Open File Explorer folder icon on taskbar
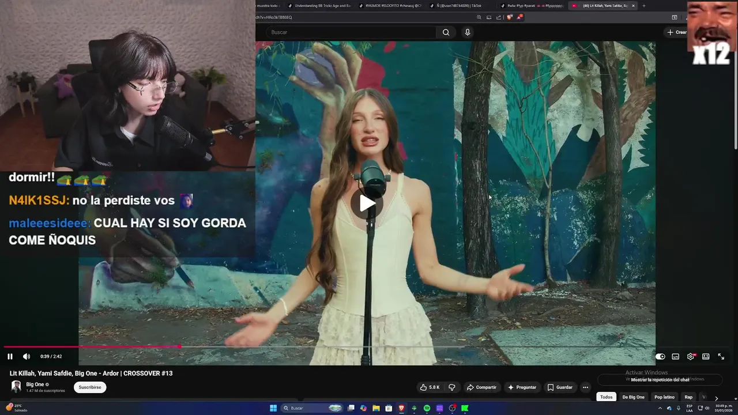The image size is (738, 415). coord(376,408)
